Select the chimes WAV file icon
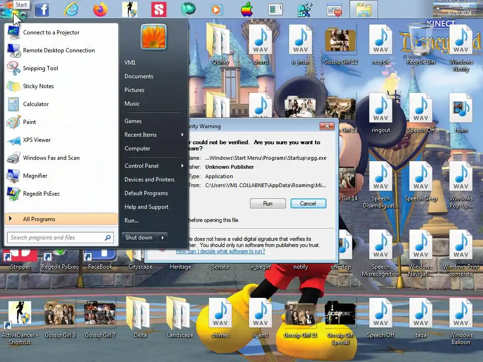Viewport: 483px width, 362px height. click(221, 318)
